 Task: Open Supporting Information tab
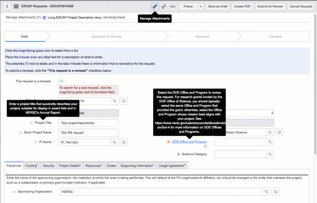(x=137, y=166)
